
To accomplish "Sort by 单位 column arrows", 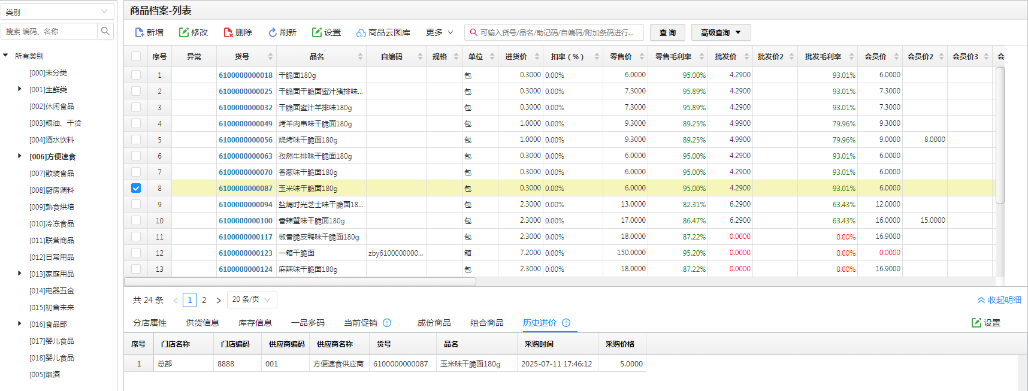I will [492, 56].
